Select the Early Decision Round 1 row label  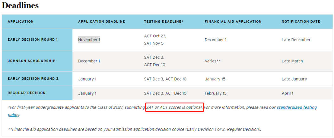32,40
